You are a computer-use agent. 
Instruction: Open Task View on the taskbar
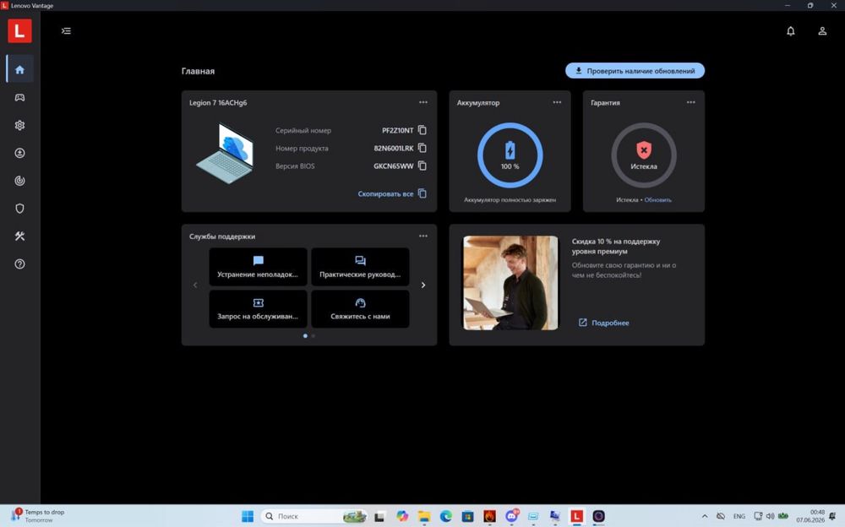(380, 516)
